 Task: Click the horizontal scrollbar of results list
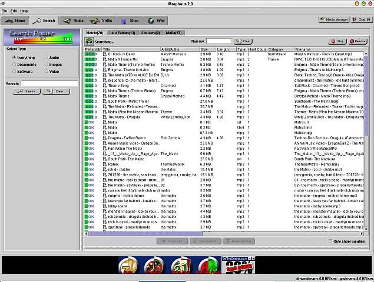(224, 234)
